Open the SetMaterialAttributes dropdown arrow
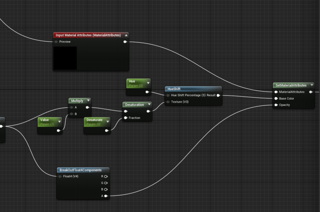The width and height of the screenshot is (320, 212). pos(312,85)
